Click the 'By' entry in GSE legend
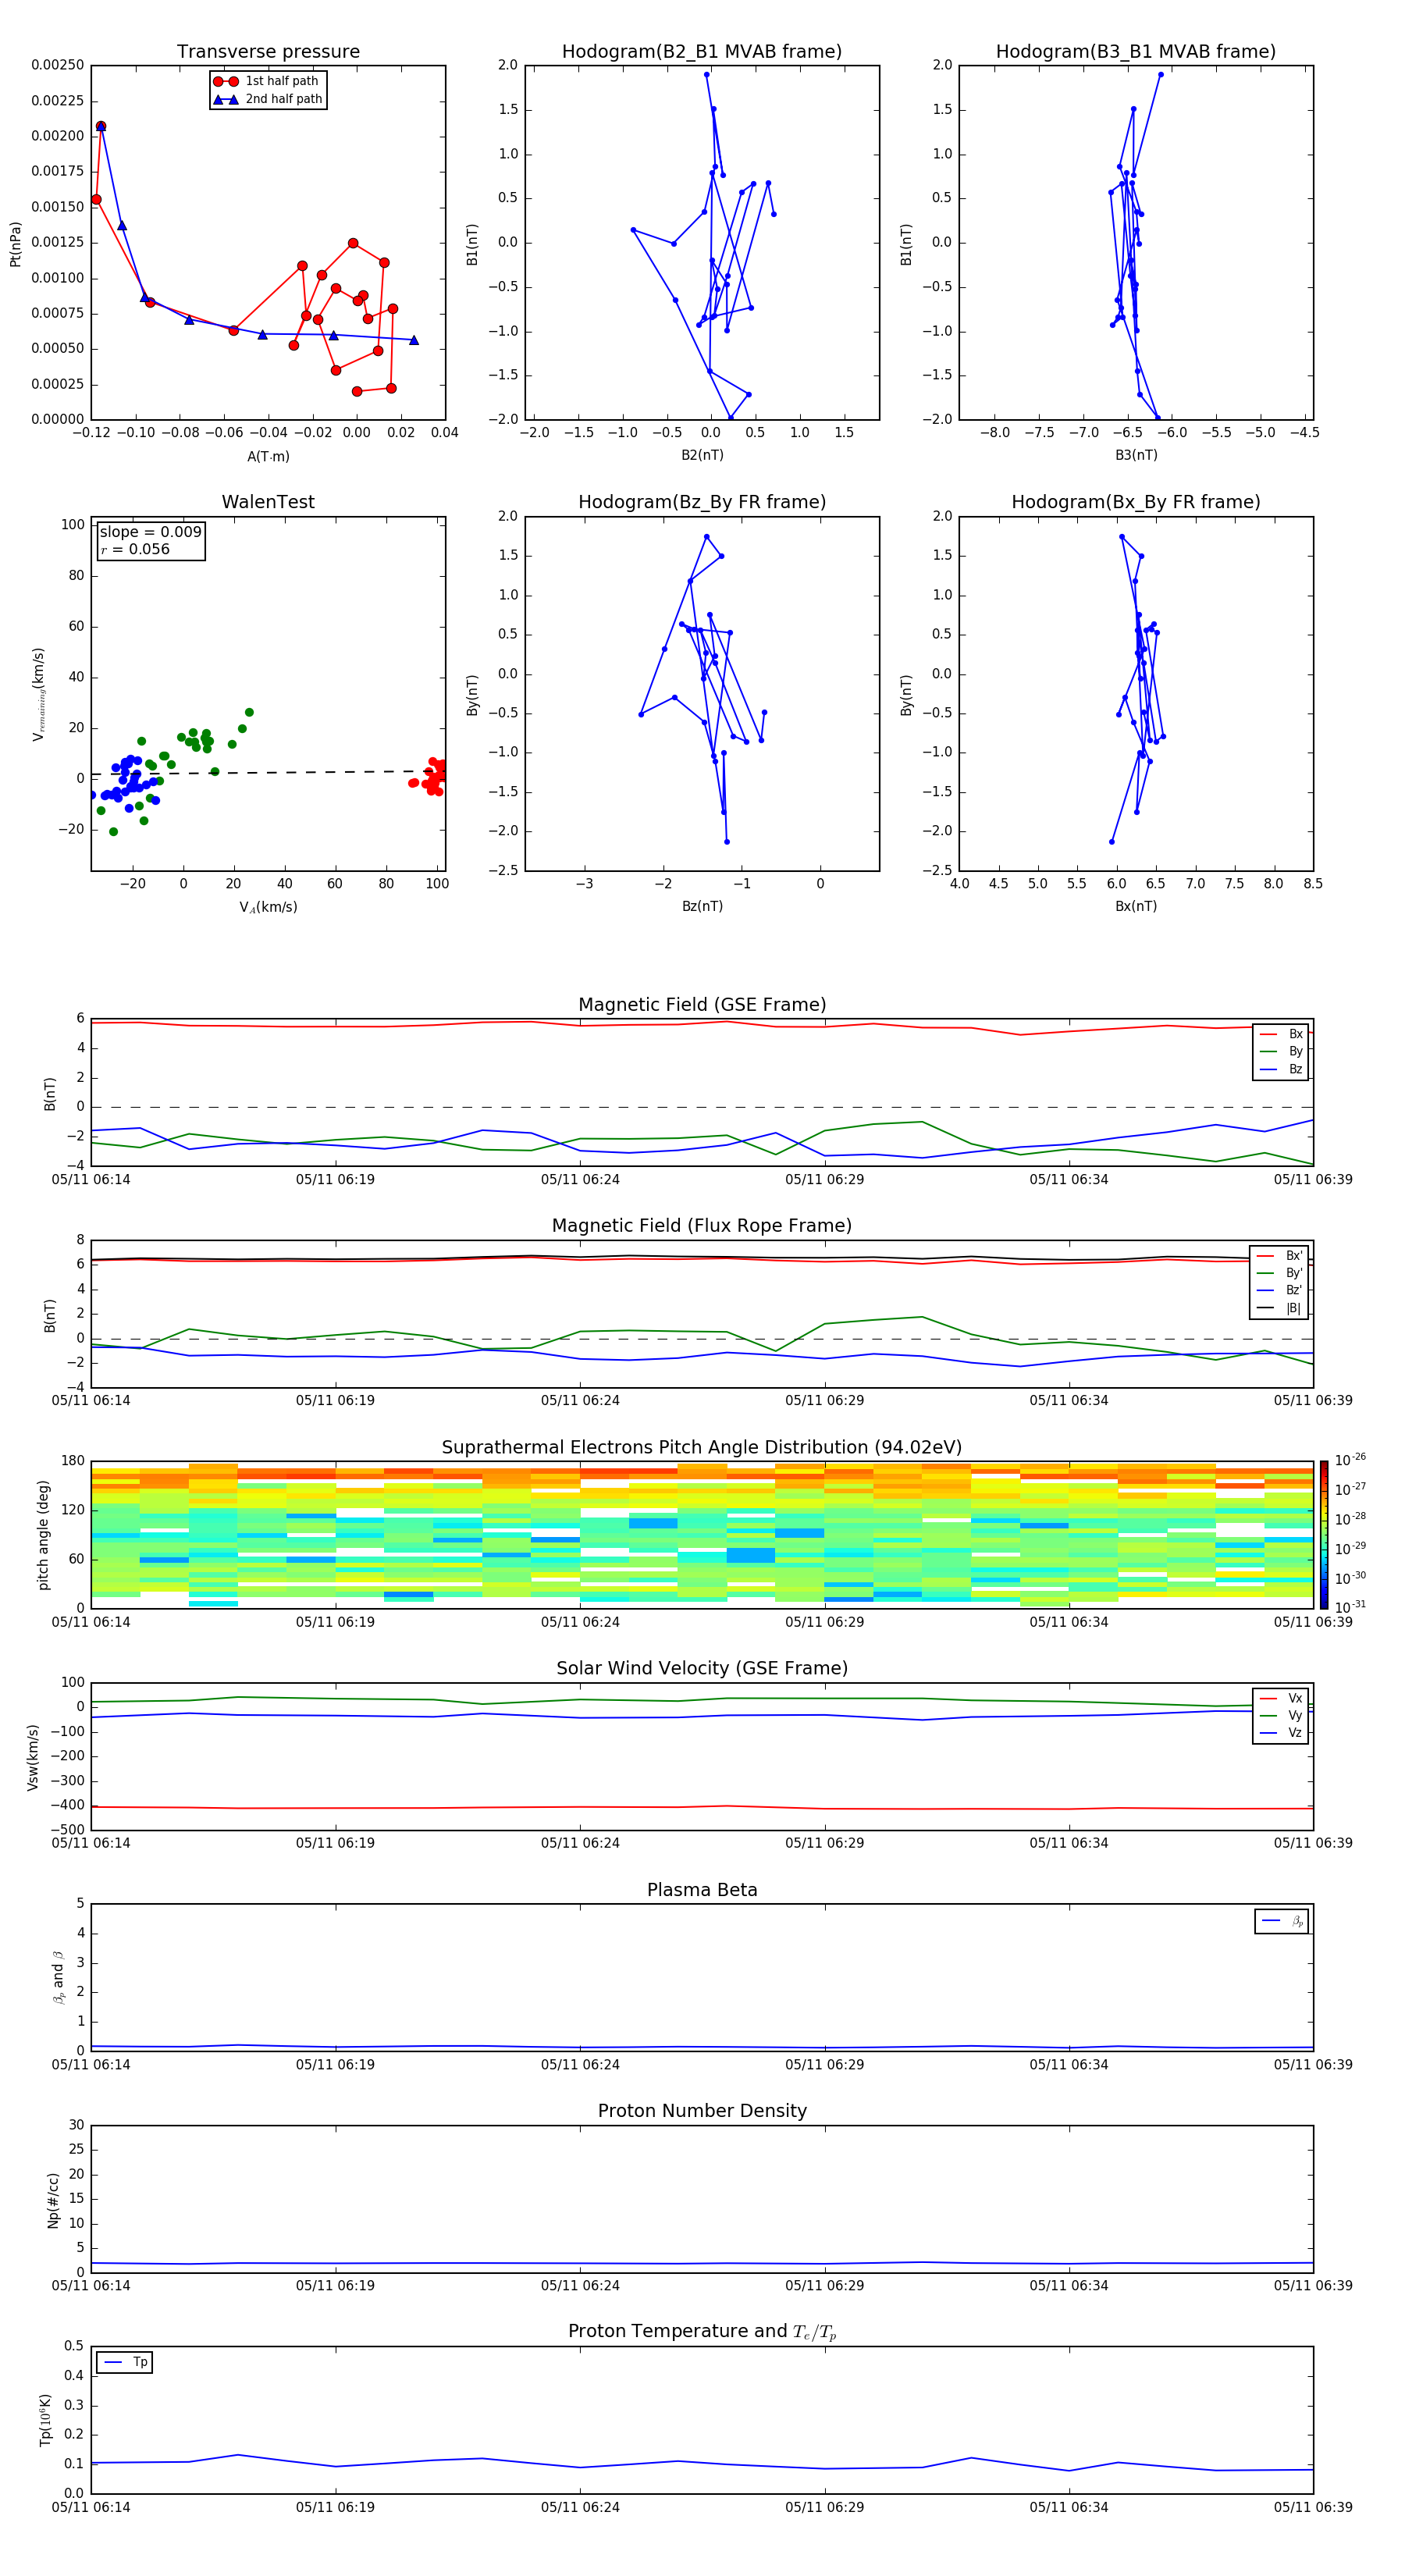 pyautogui.click(x=1281, y=1051)
